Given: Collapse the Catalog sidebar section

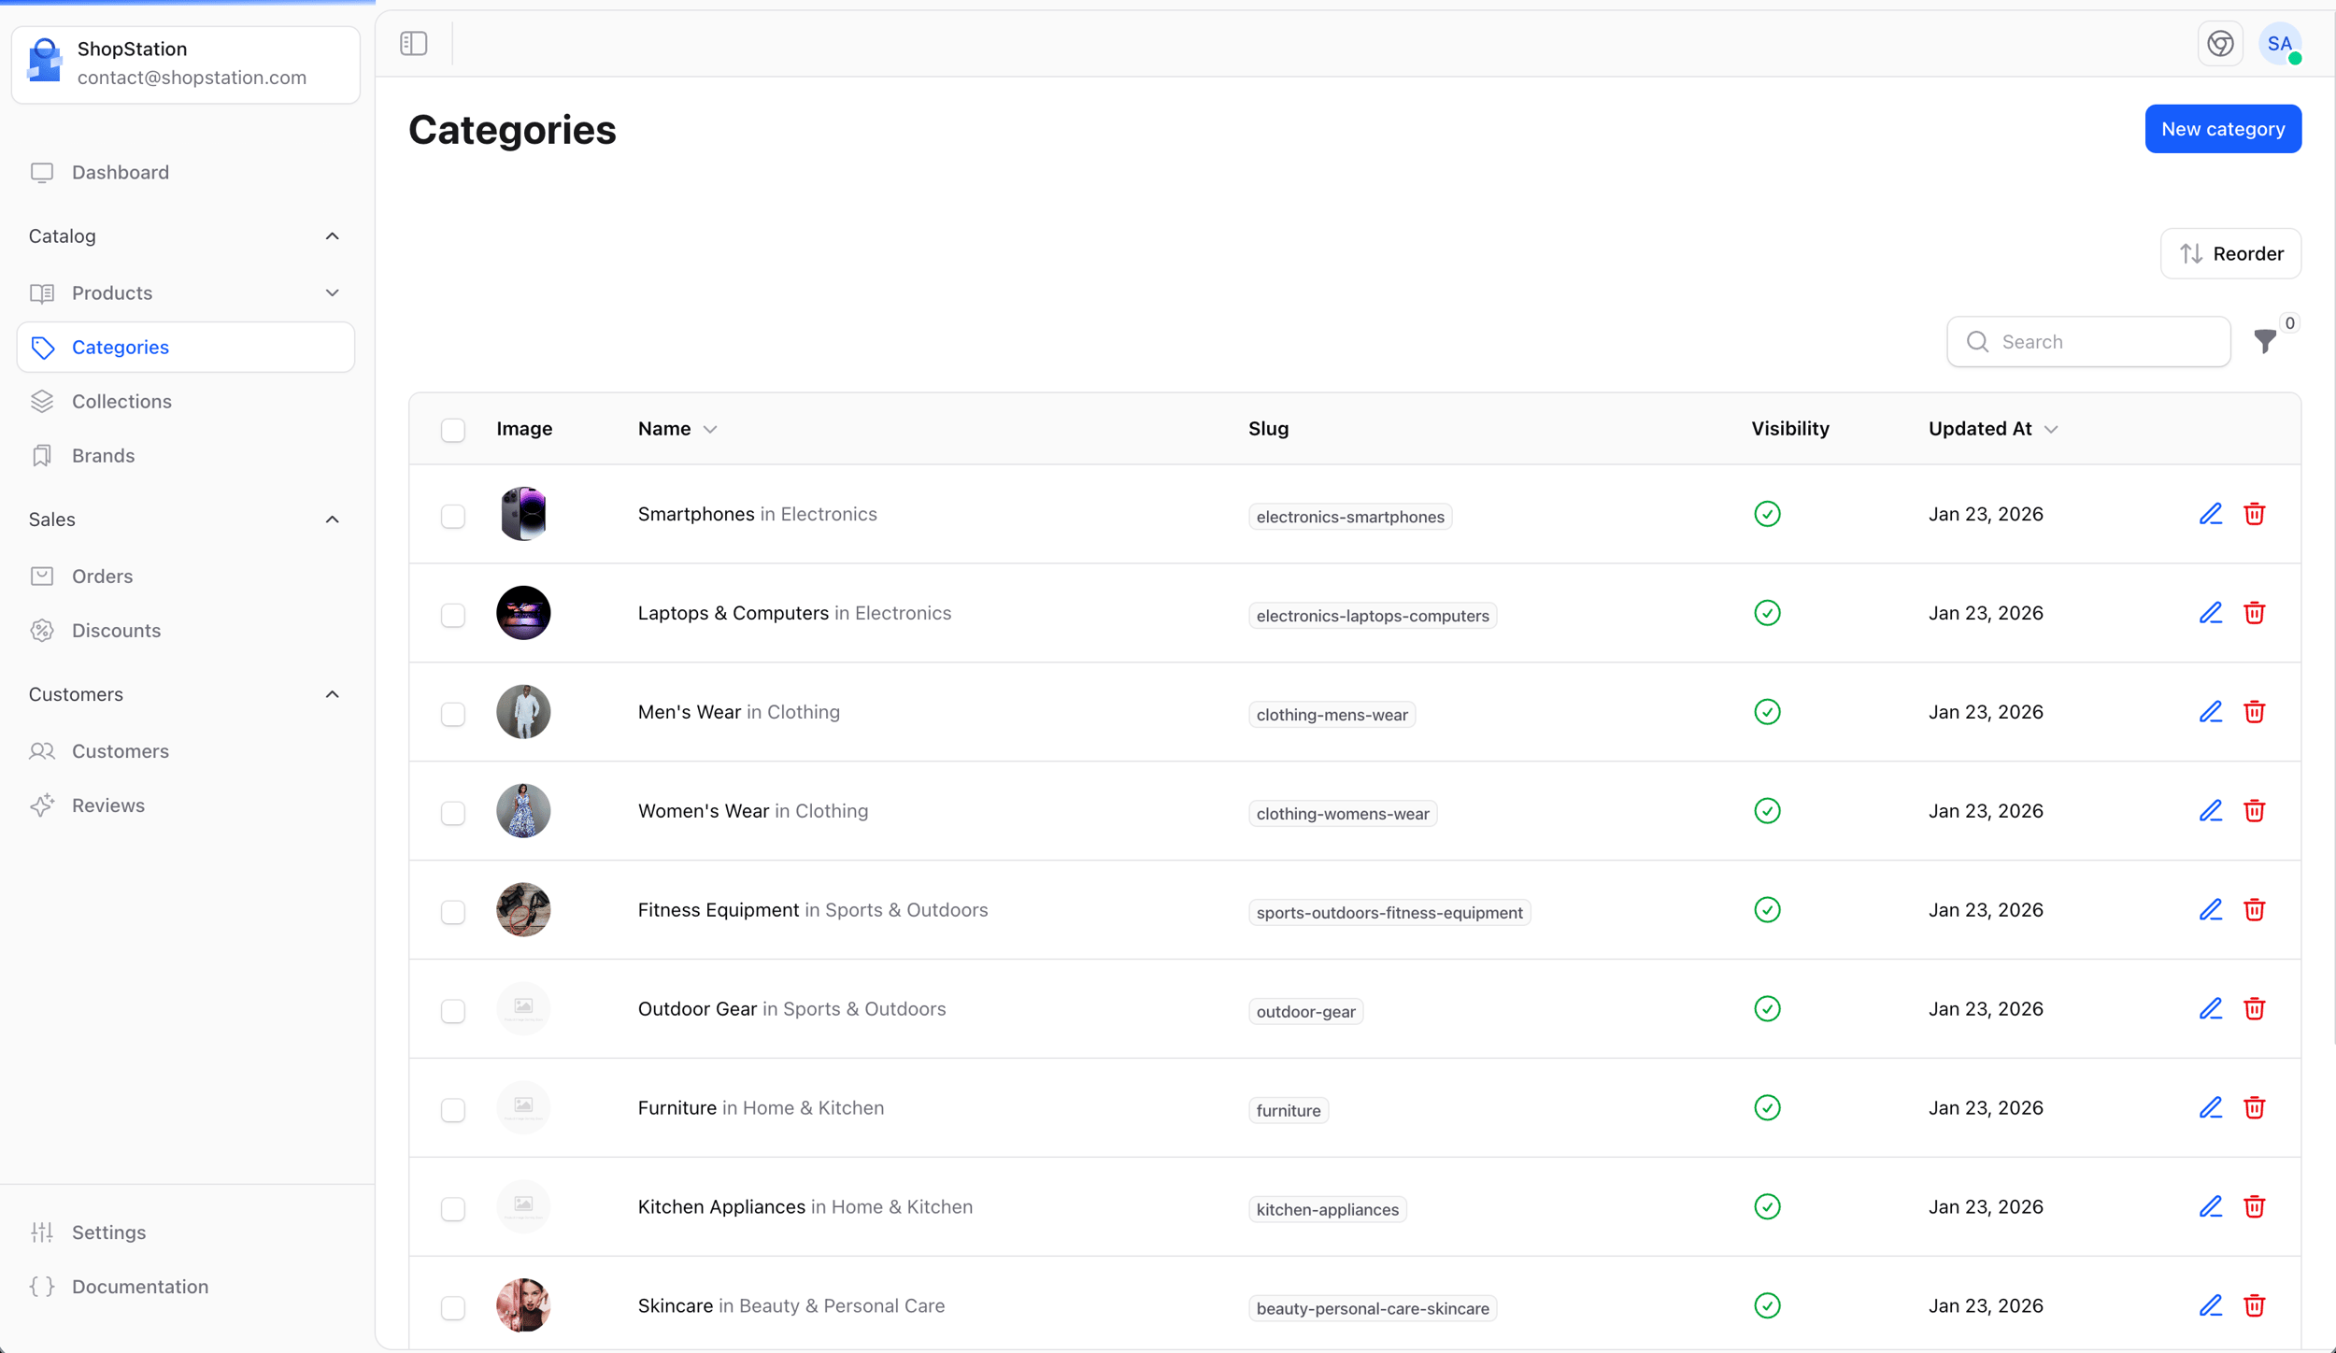Looking at the screenshot, I should point(332,236).
